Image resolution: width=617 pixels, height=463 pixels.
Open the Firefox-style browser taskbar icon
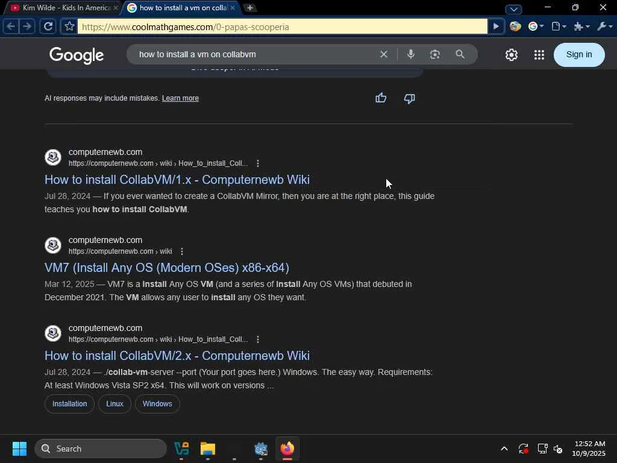click(x=287, y=449)
